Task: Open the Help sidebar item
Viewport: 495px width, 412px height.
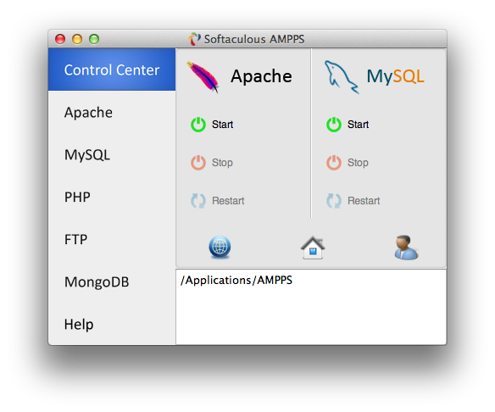Action: [112, 324]
